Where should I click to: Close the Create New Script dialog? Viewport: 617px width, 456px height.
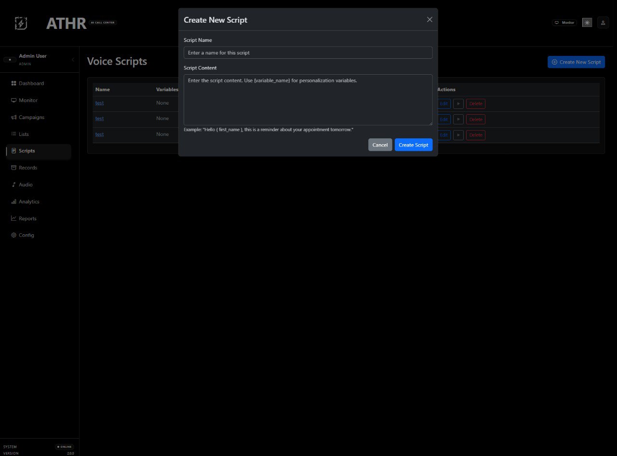pos(429,19)
